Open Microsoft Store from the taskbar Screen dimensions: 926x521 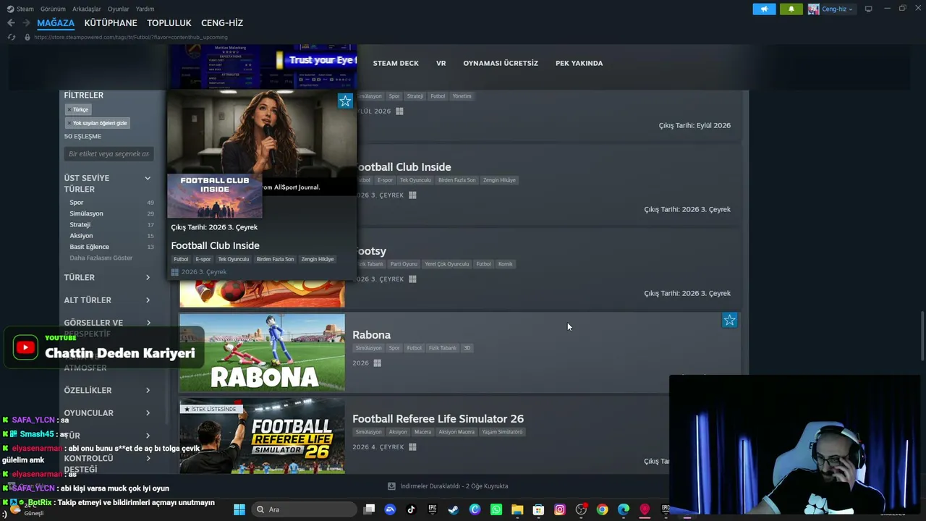coord(538,509)
